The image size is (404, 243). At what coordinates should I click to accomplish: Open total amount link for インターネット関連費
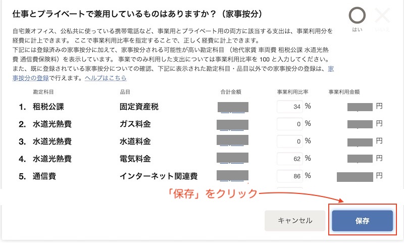232,175
